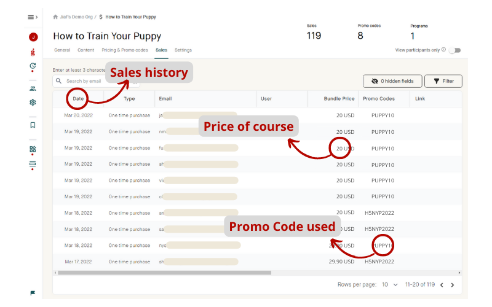
Task: Click H5NYP2022 in the Mar 17 row
Action: [379, 262]
